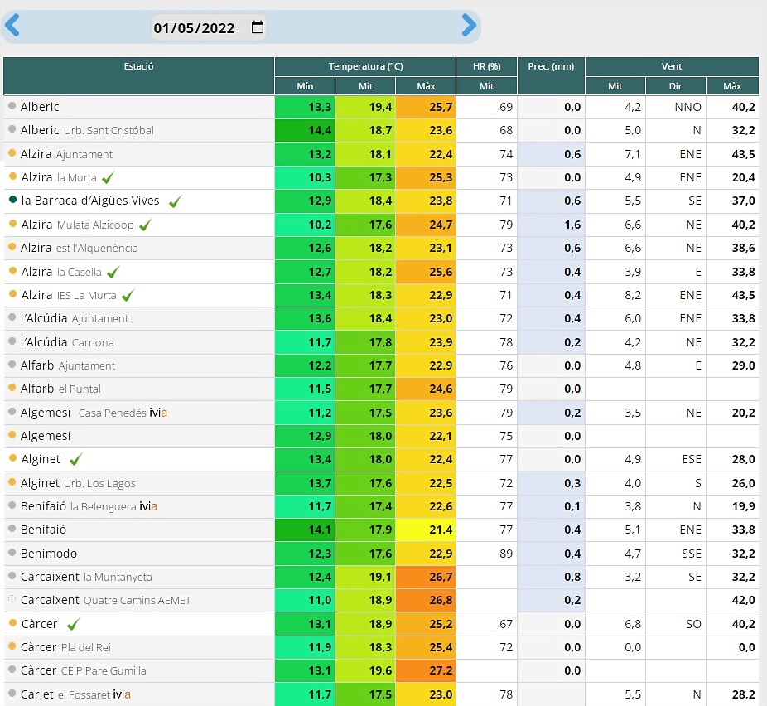This screenshot has height=706, width=767.
Task: Click max wind 42,0 for Carcaixent Quatre Camins
Action: click(732, 600)
